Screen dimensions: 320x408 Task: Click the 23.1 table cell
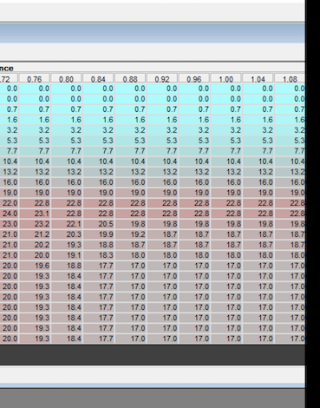(35, 214)
